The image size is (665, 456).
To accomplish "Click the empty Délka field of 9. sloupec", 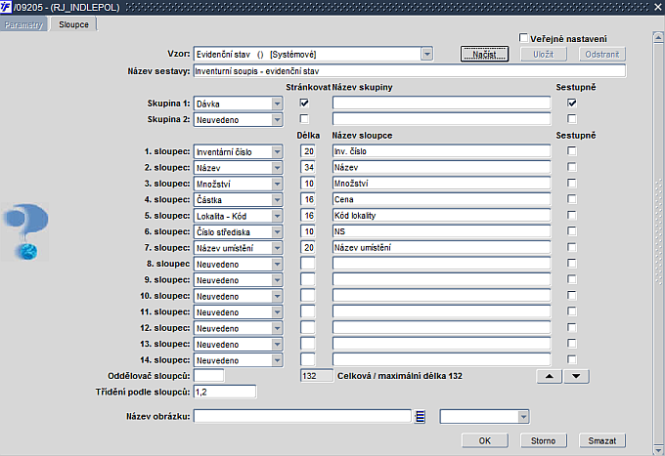I will click(x=308, y=279).
